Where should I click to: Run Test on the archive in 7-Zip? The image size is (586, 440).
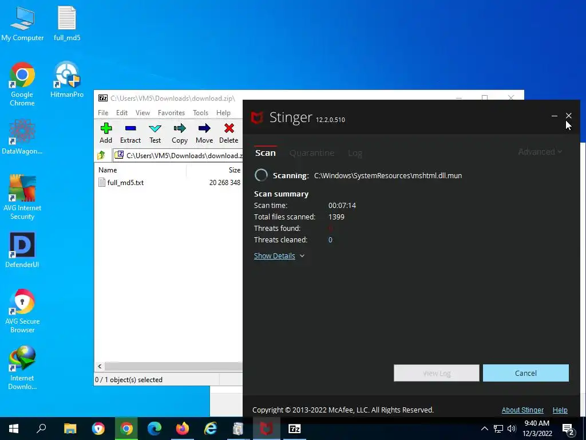(155, 133)
